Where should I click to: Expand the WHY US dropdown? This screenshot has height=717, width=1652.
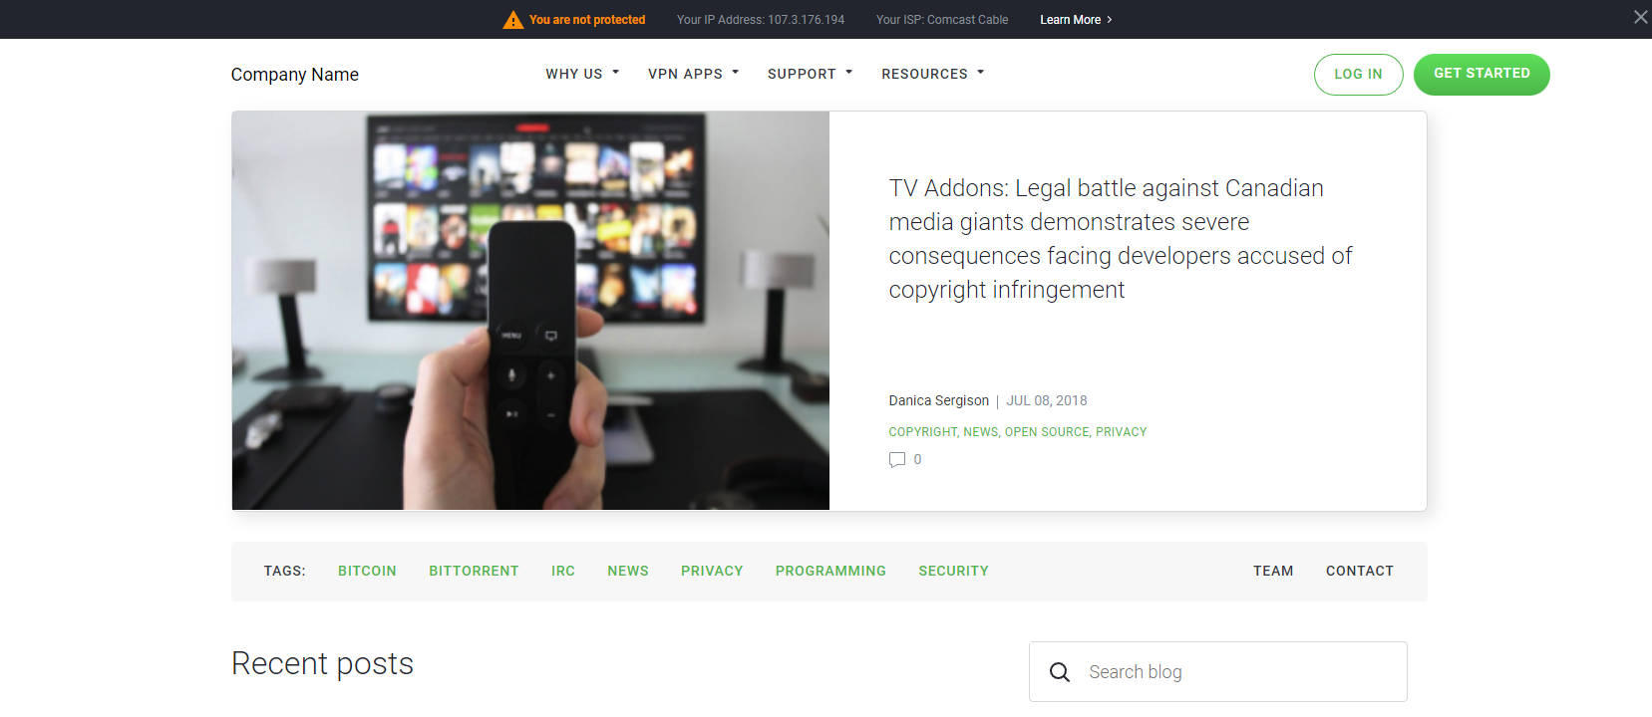(582, 74)
